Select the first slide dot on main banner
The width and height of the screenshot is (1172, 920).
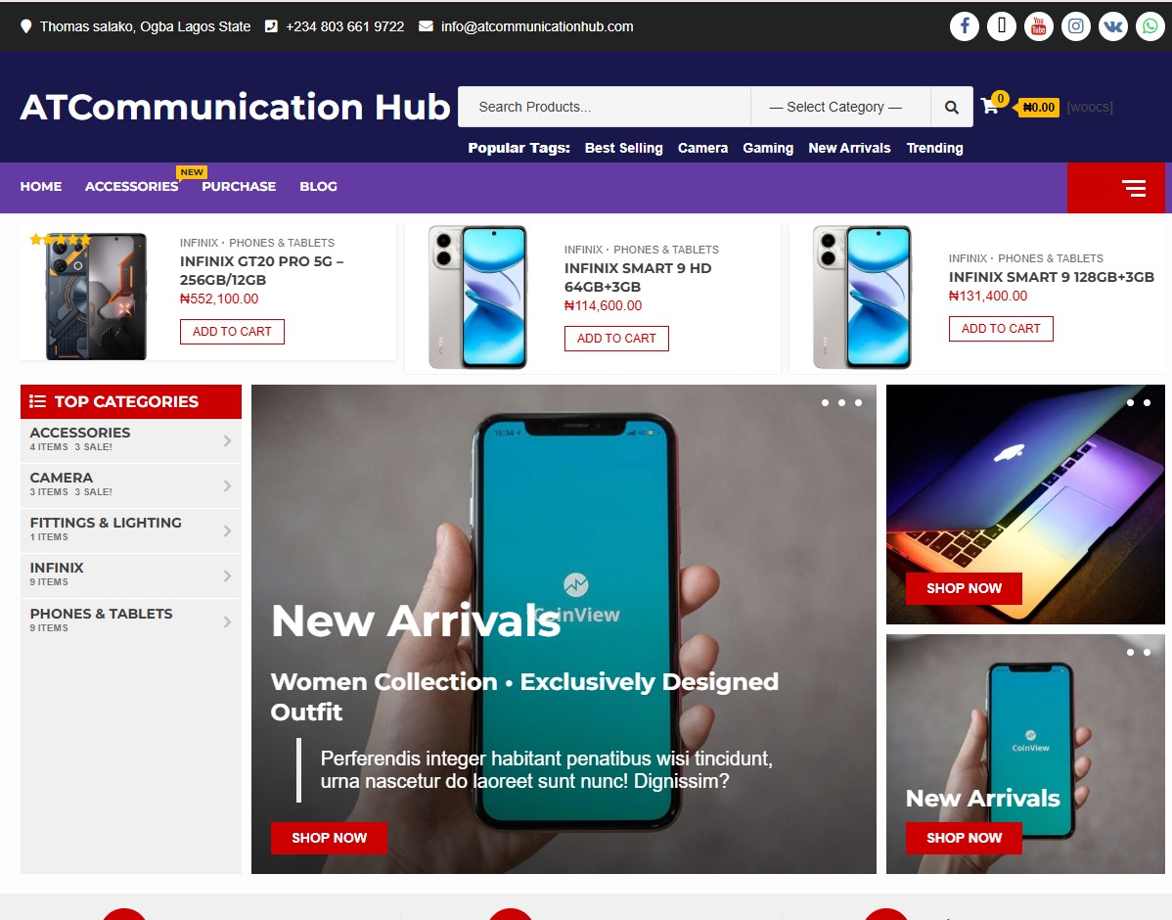point(825,402)
